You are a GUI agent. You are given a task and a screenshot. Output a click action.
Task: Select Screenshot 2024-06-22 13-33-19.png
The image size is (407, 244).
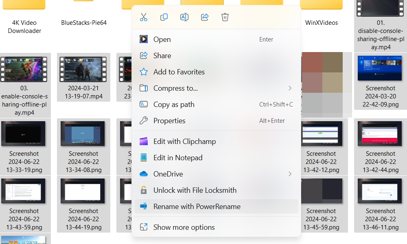pos(24,147)
